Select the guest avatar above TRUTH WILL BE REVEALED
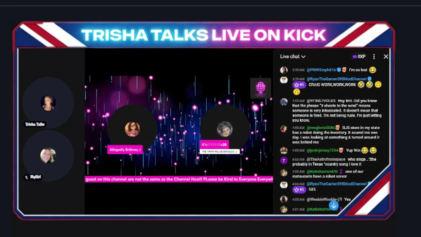This screenshot has height=237, width=421. tap(225, 129)
